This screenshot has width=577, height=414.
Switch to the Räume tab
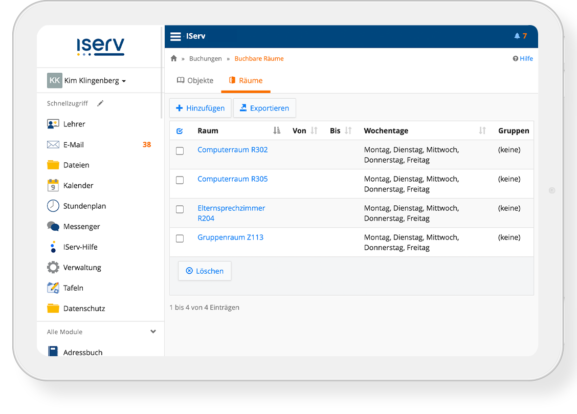coord(246,80)
